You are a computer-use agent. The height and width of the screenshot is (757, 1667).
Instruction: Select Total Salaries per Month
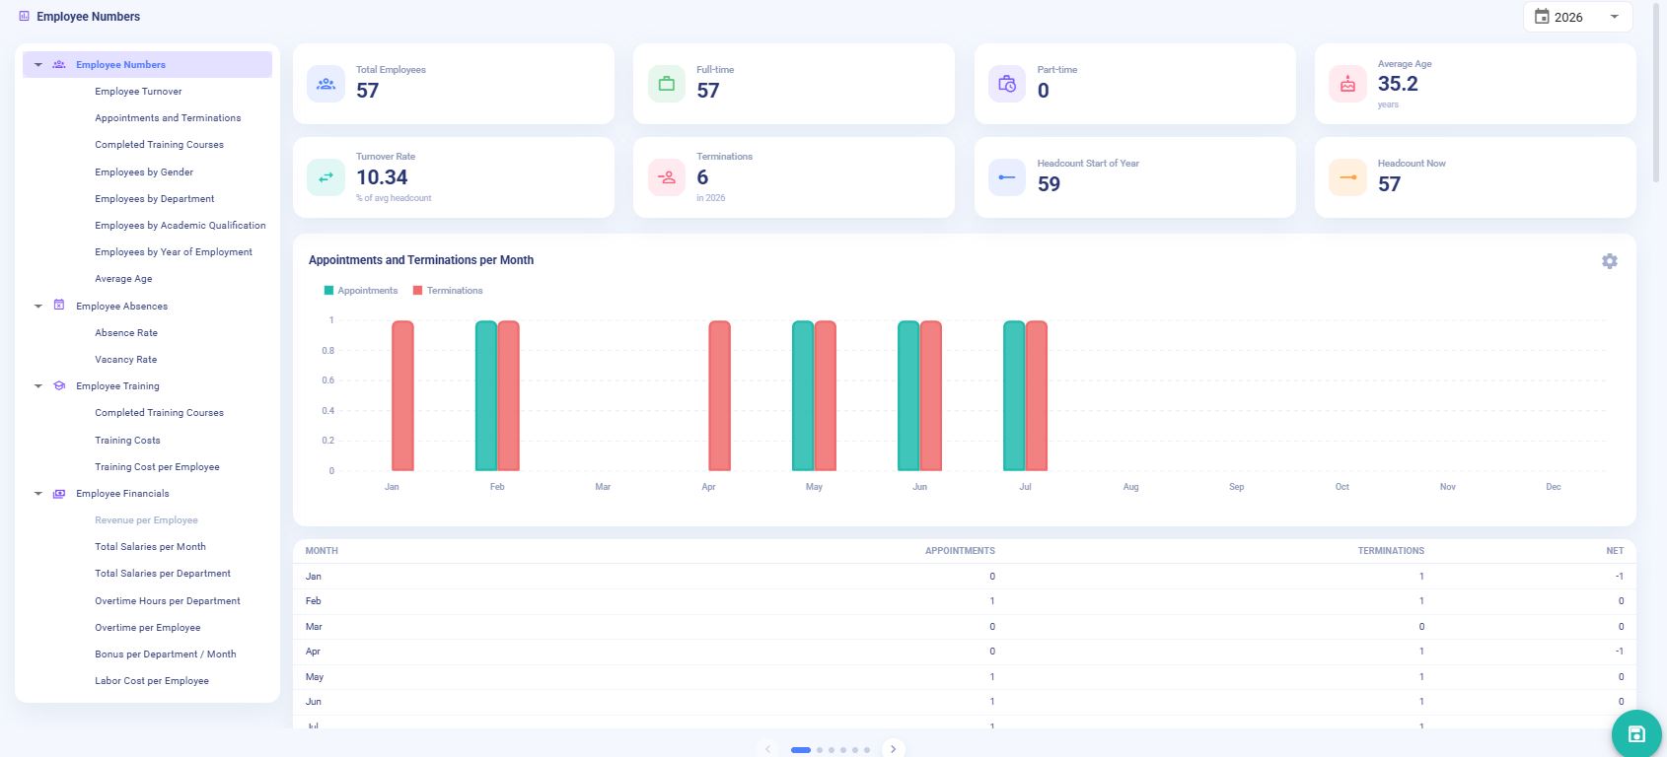pyautogui.click(x=150, y=547)
